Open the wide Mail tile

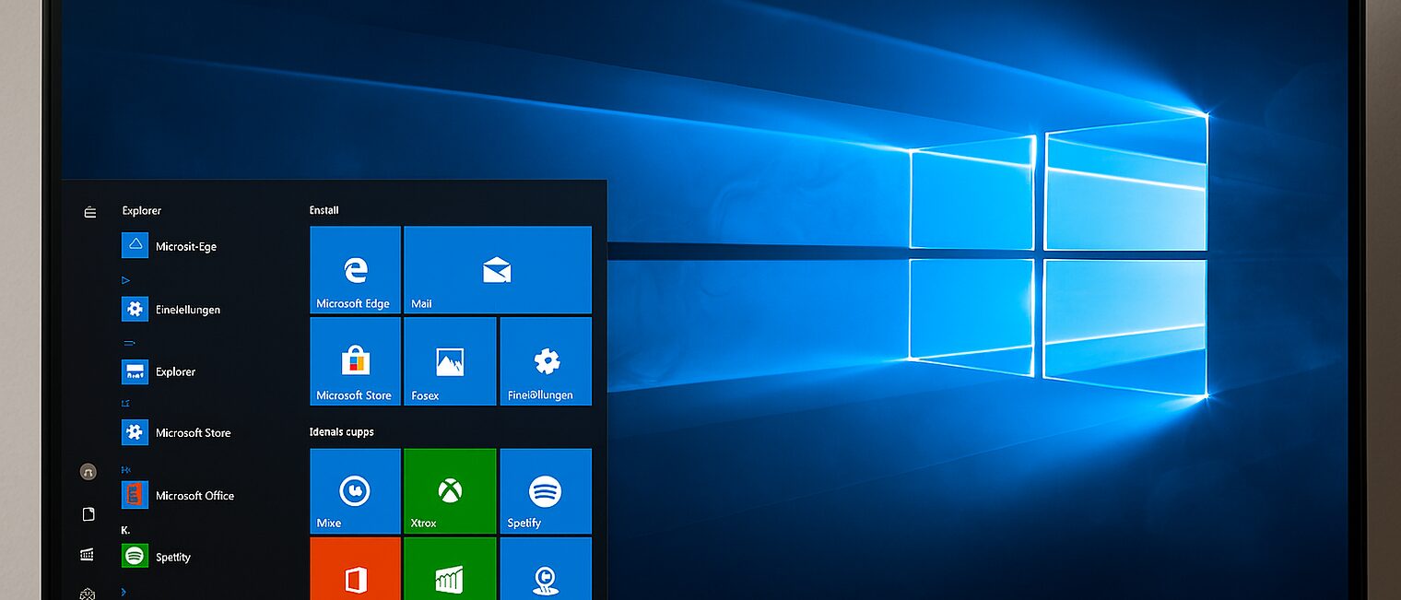coord(498,269)
